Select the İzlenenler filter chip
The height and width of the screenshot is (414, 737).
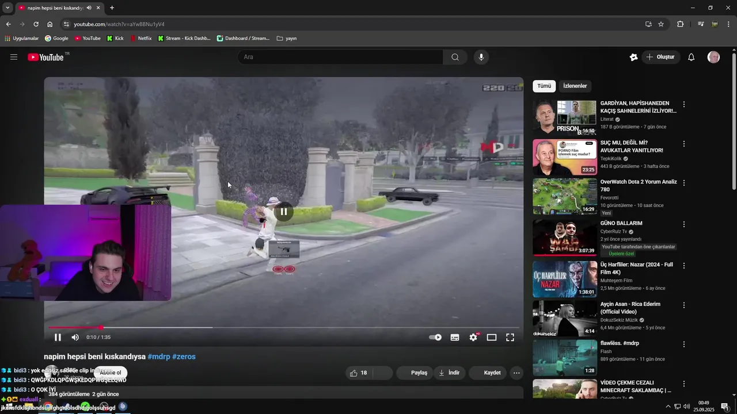click(x=575, y=86)
